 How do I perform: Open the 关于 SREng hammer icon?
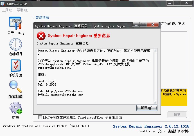click(x=15, y=23)
